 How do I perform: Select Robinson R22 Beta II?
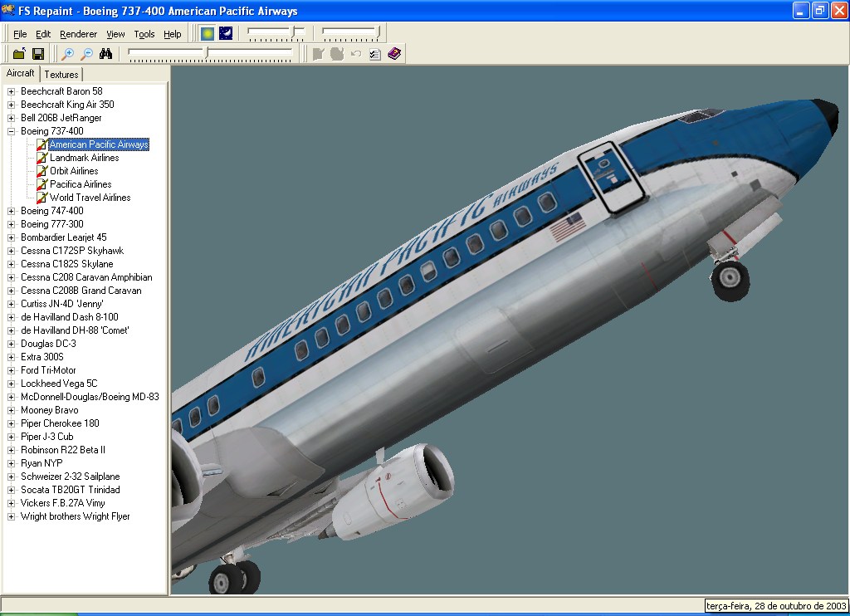click(x=63, y=450)
